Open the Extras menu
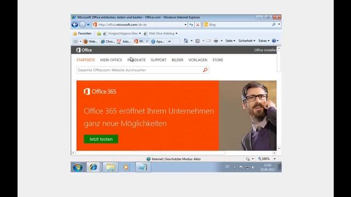This screenshot has width=351, height=197. pyautogui.click(x=264, y=41)
